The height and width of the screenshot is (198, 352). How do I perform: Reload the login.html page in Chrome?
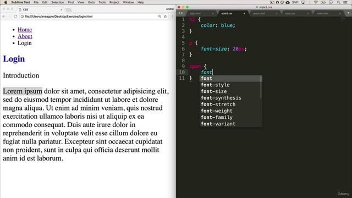[x=15, y=16]
